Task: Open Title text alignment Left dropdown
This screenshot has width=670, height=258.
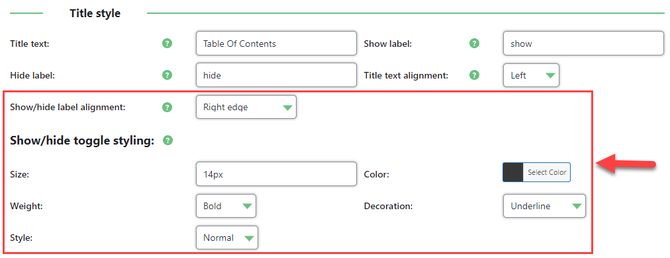Action: point(531,75)
